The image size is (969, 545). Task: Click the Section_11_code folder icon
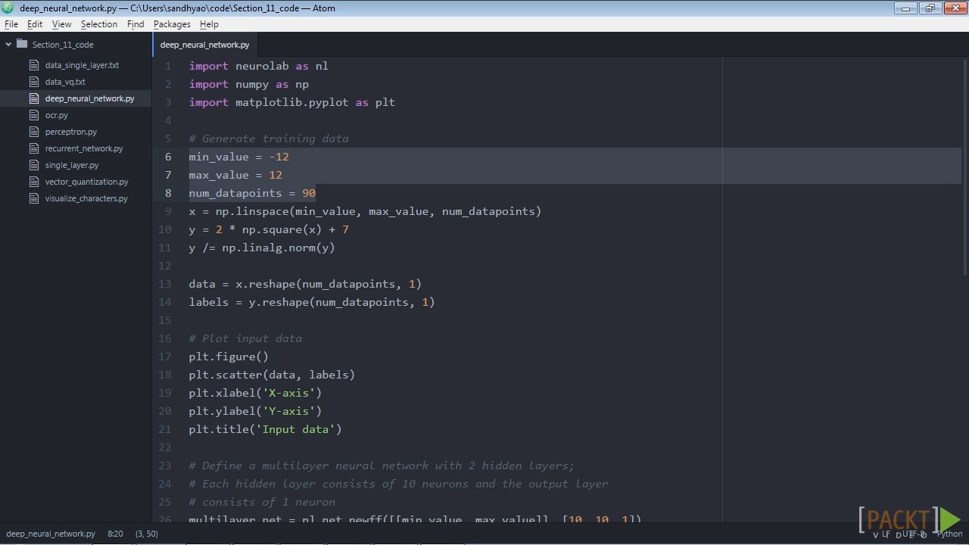pyautogui.click(x=22, y=45)
